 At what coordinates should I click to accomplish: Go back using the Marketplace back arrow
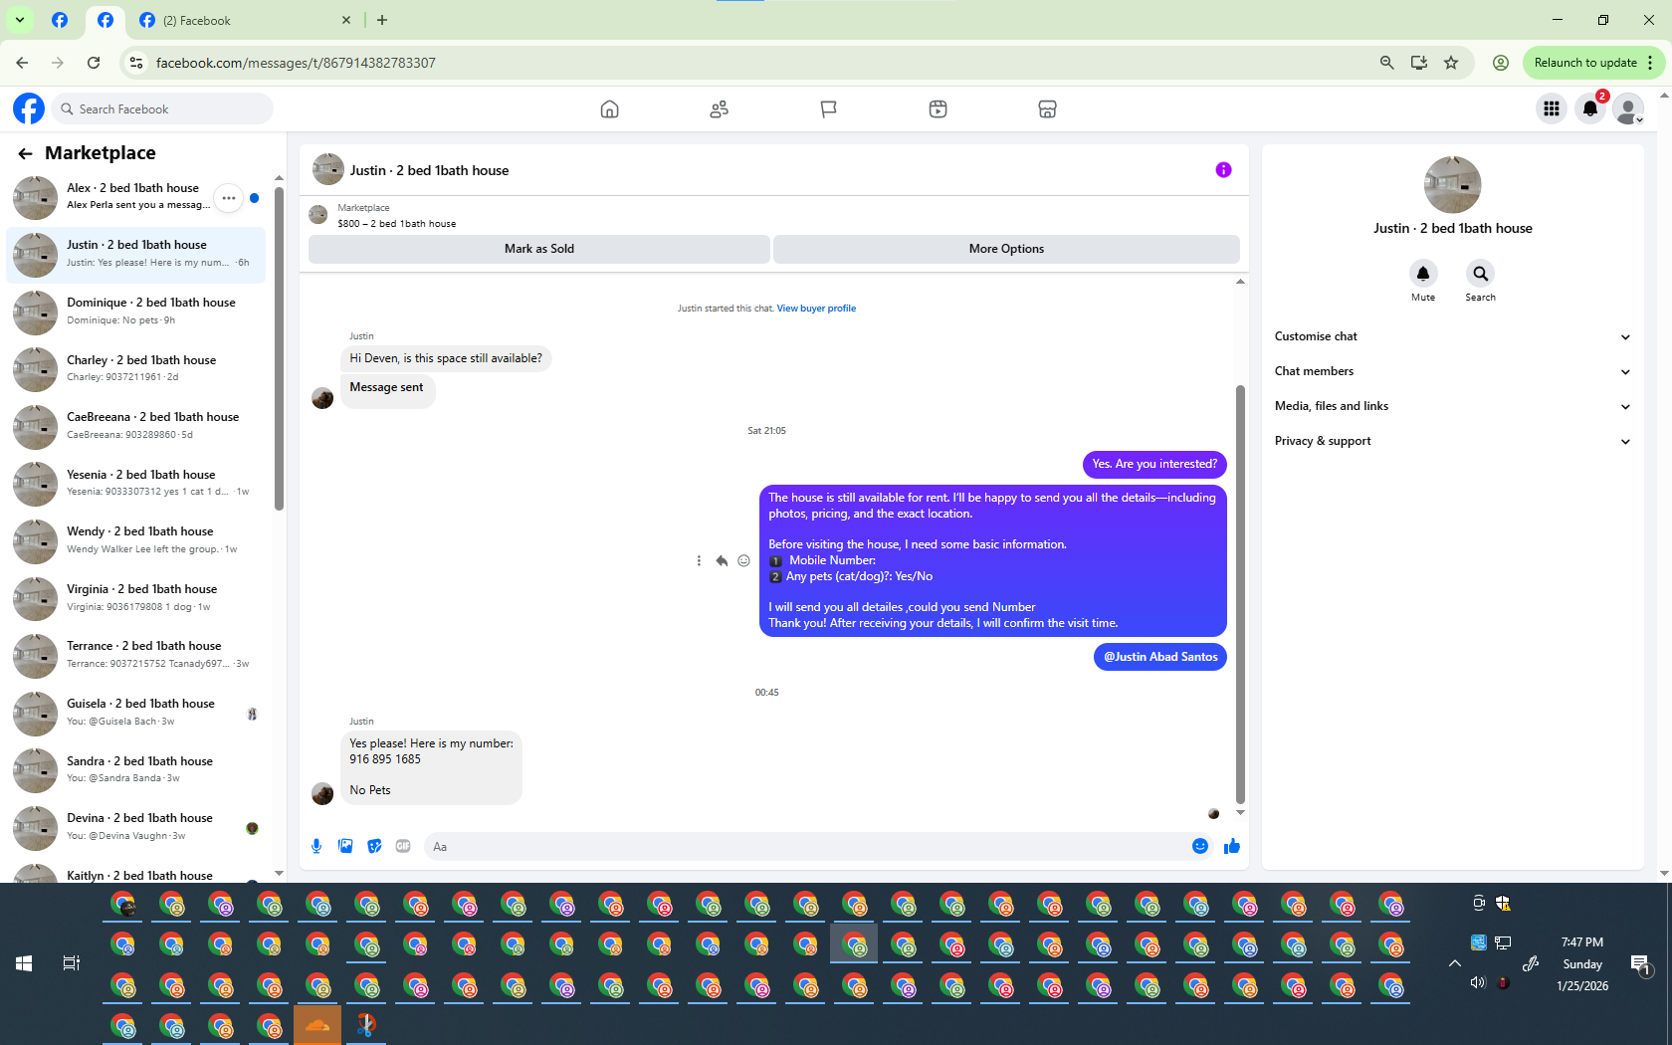click(25, 153)
